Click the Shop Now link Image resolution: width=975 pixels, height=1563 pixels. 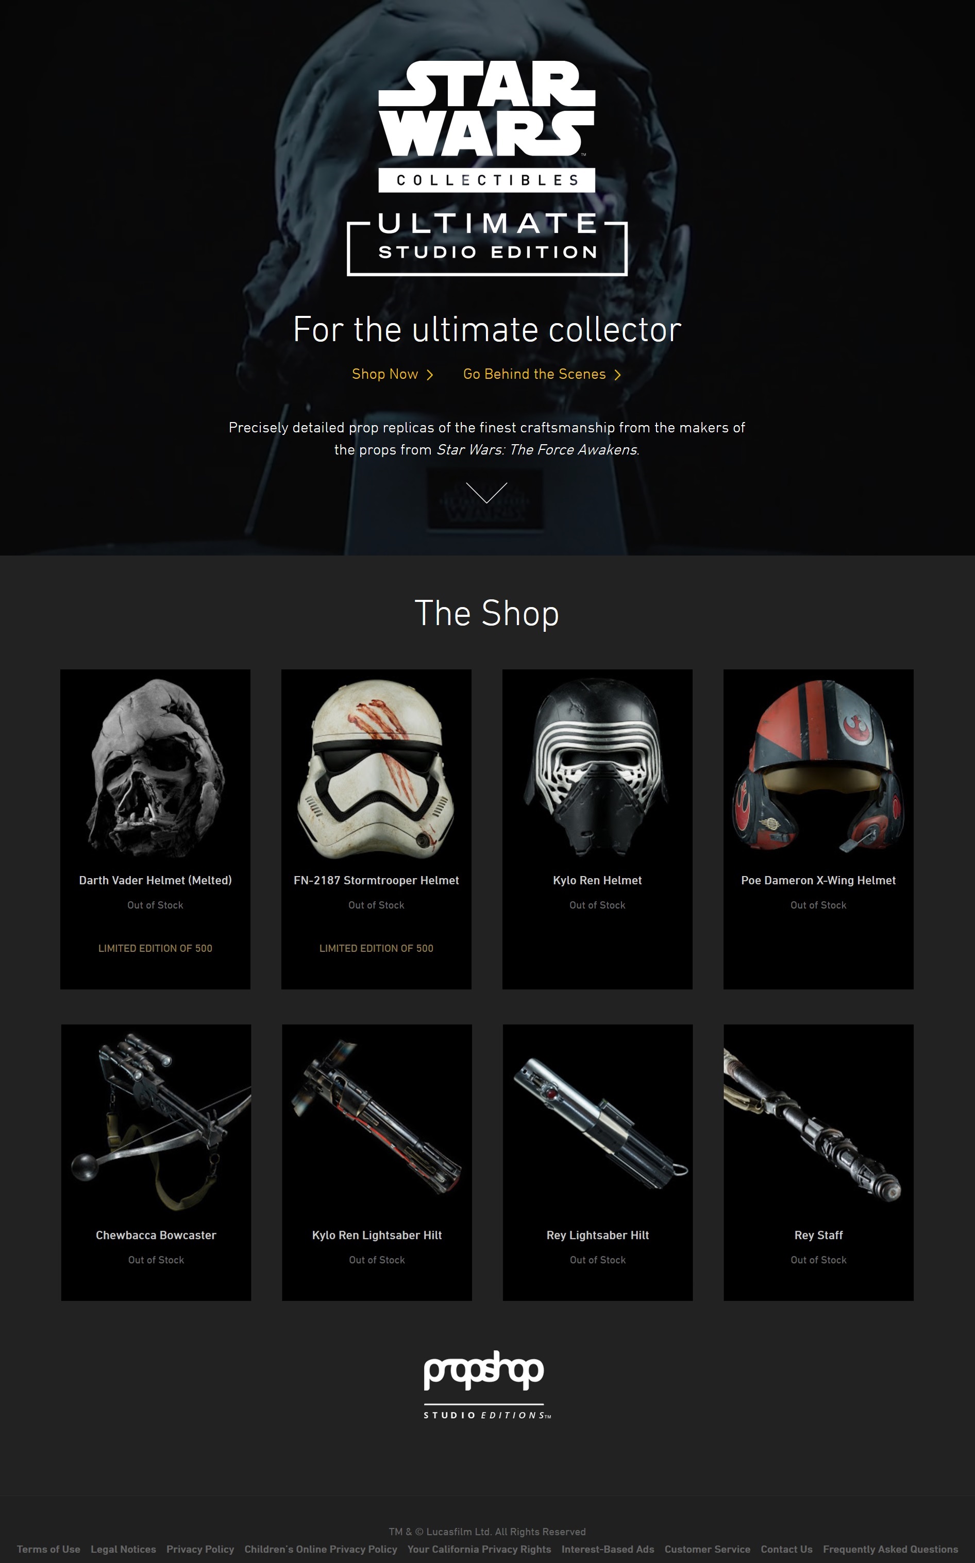[385, 374]
